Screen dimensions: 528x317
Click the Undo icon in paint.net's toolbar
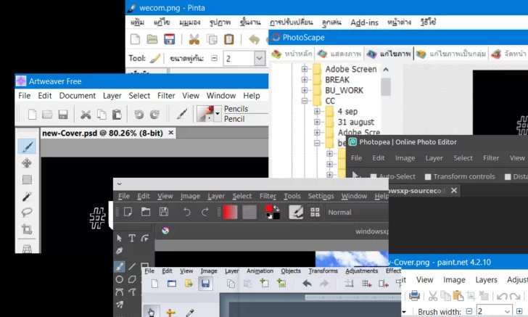coord(502,296)
